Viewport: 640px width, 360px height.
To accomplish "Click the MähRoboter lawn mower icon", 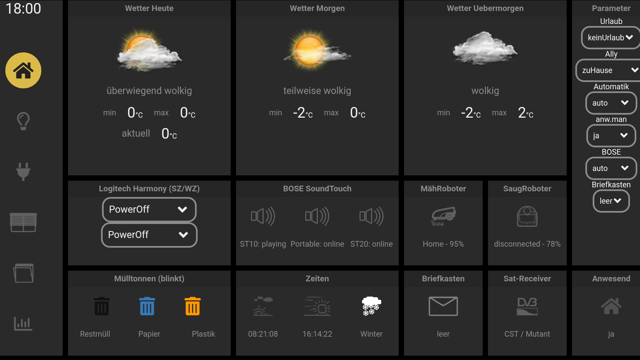I will click(443, 216).
